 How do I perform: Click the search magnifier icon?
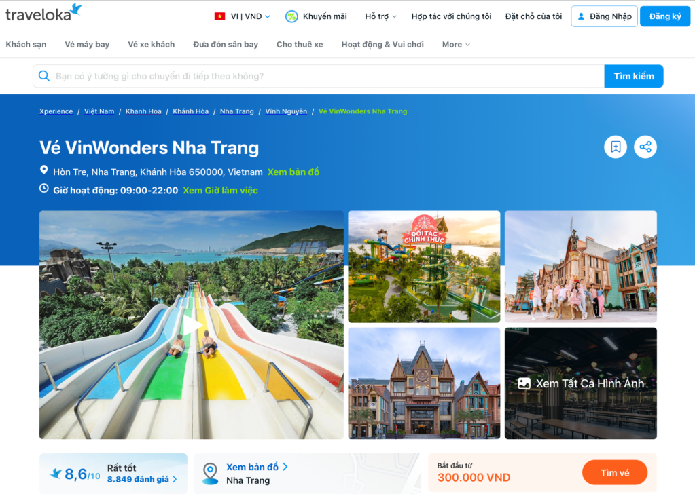(44, 76)
